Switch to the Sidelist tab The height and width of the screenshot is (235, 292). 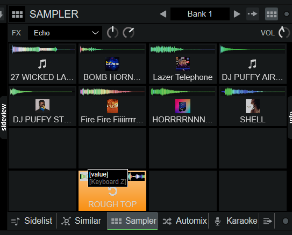32,221
